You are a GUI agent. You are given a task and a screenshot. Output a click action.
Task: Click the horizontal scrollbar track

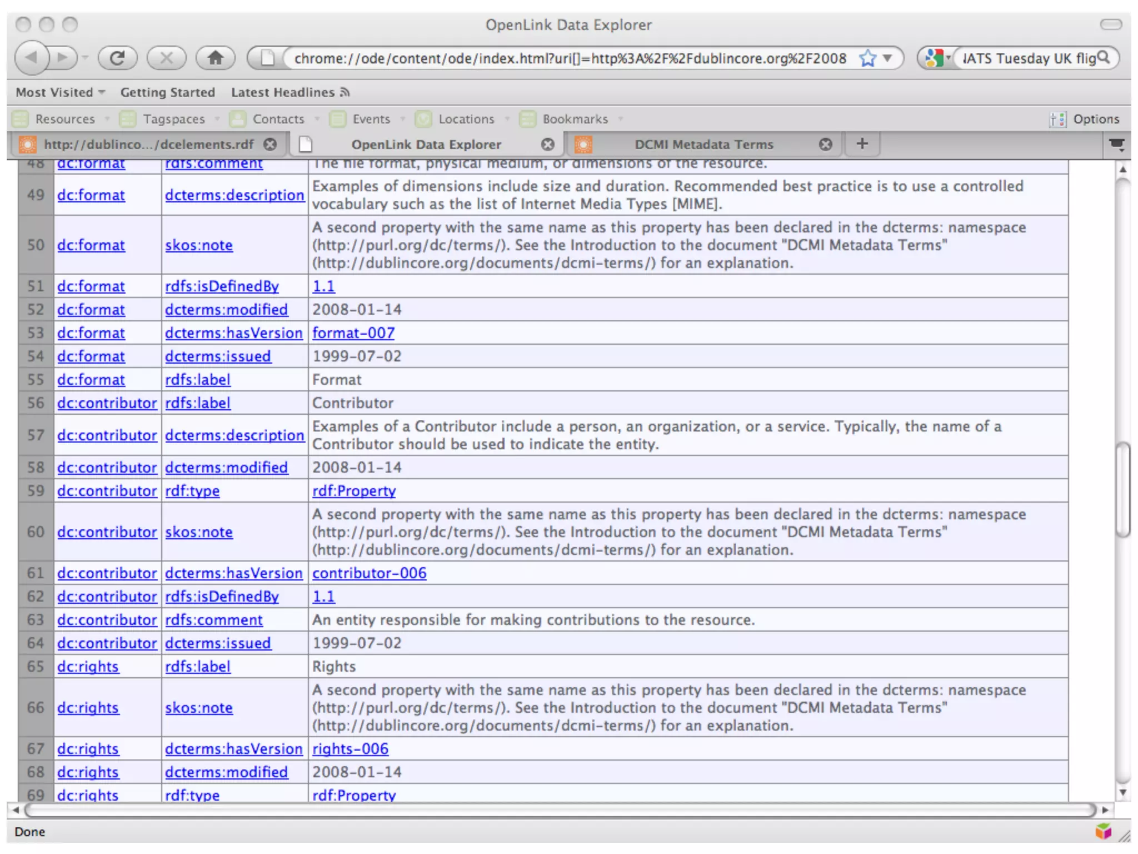pos(556,810)
